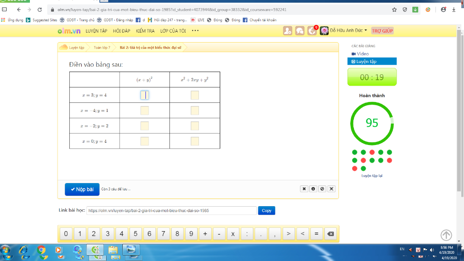This screenshot has width=464, height=261.
Task: Open the LỚP CỦA TÔI menu
Action: click(x=173, y=31)
